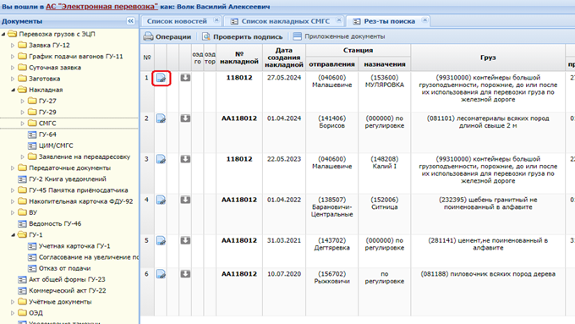
Task: Click download arrow icon in row 4
Action: (x=185, y=200)
